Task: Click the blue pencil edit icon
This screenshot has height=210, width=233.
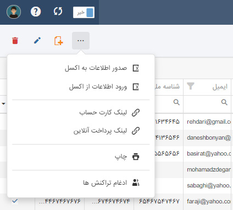Action: [x=37, y=41]
